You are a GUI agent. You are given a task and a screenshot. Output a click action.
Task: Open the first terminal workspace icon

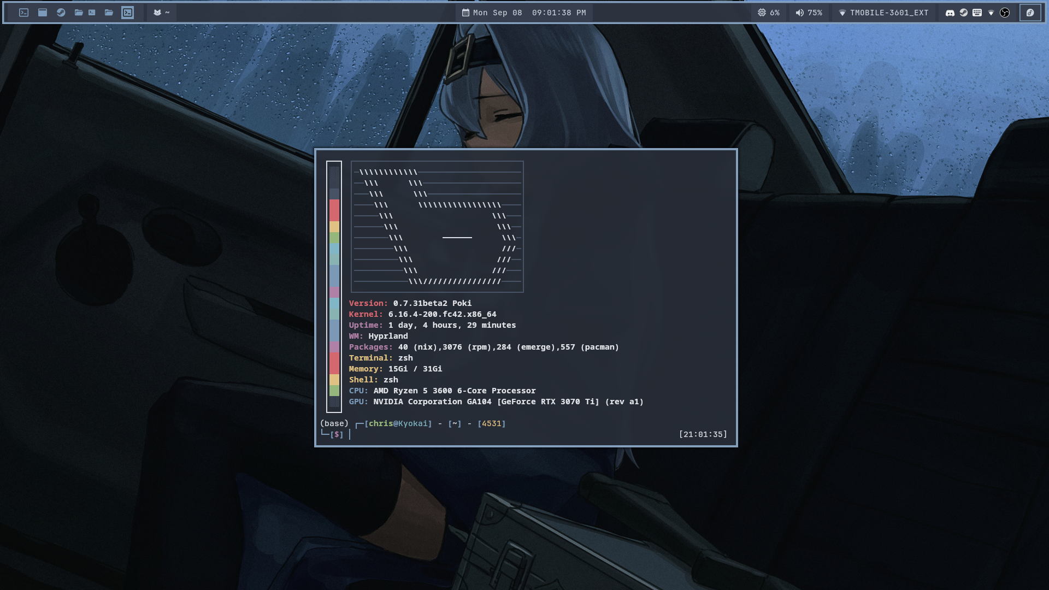coord(23,13)
